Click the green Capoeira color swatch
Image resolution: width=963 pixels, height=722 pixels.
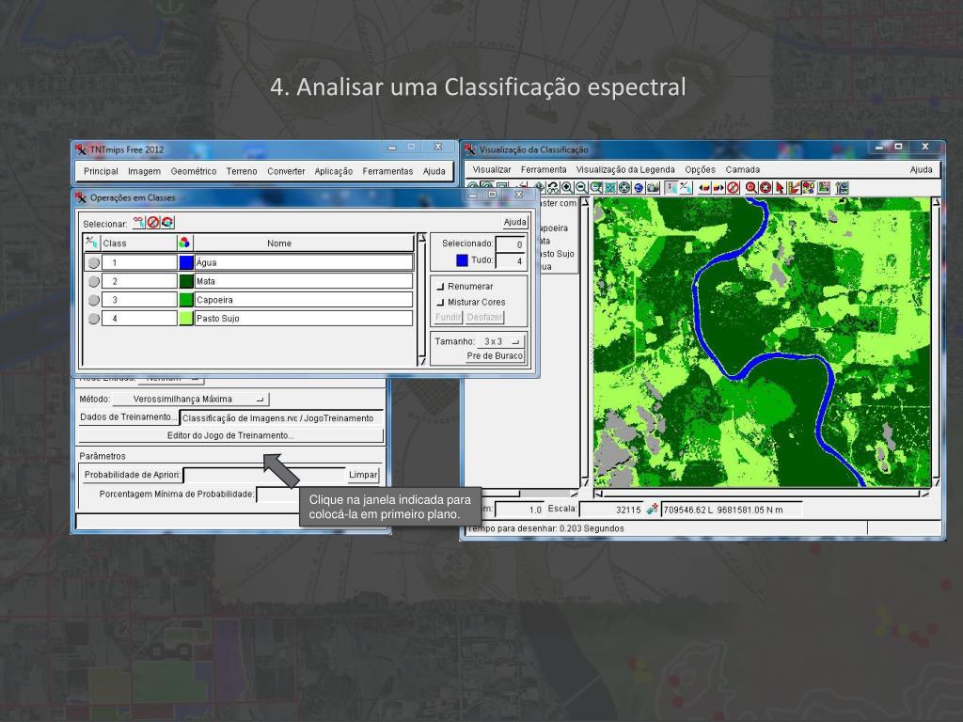186,300
